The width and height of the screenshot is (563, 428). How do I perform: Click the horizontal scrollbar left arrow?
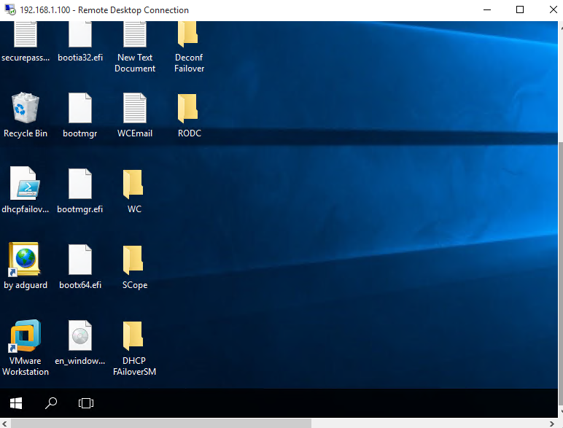(4, 424)
